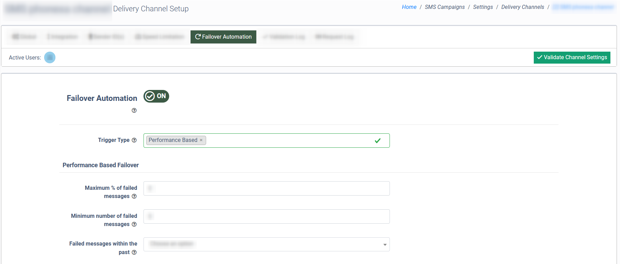Click the green checkmark in Trigger Type field
Screen dimensions: 620x264
tap(377, 141)
